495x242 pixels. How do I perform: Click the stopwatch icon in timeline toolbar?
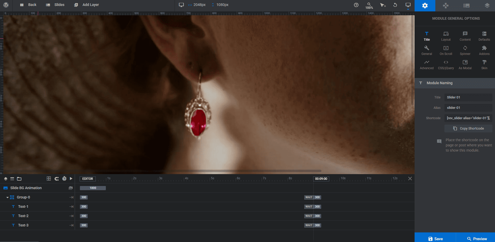click(64, 179)
